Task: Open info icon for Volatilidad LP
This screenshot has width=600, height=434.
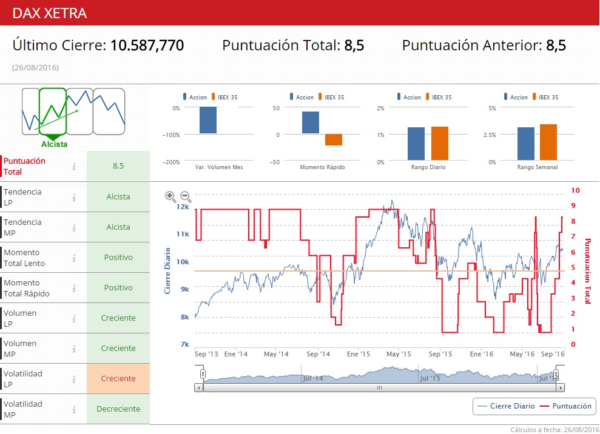Action: (x=74, y=379)
